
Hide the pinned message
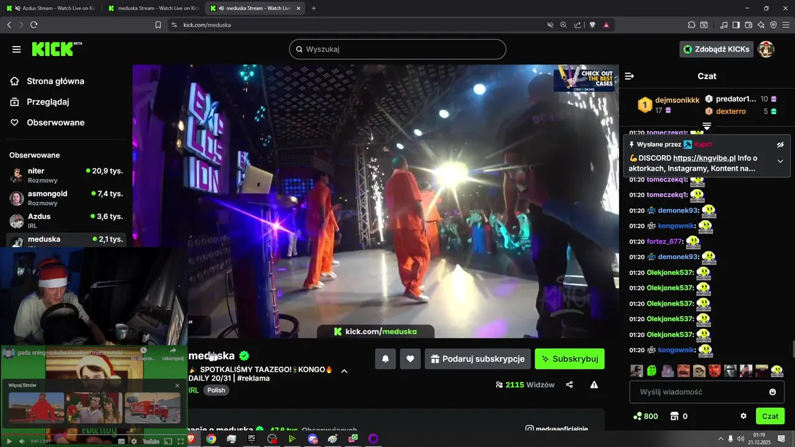point(780,145)
